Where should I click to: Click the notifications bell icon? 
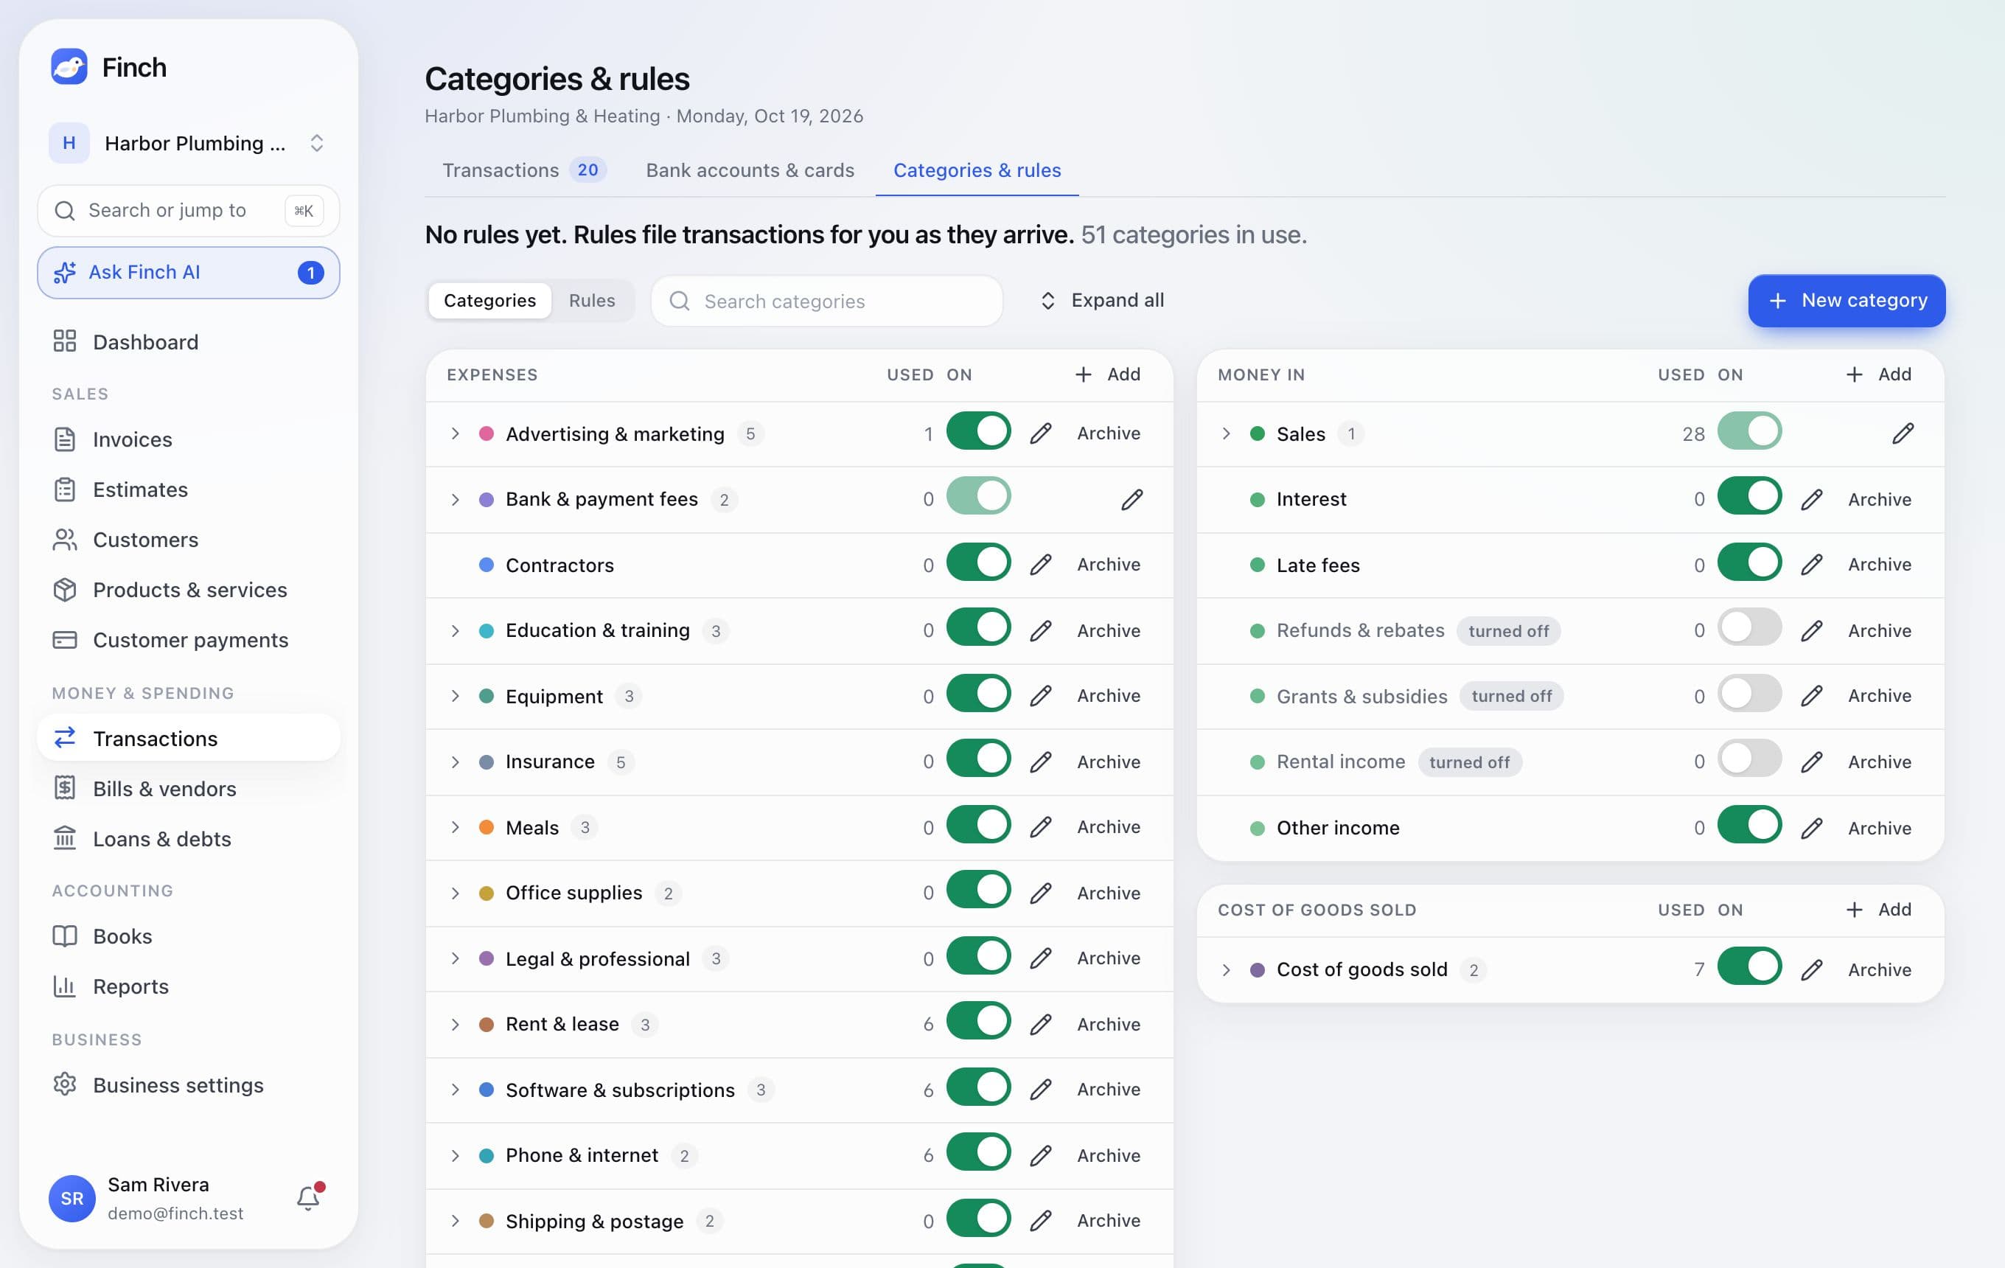(x=308, y=1197)
